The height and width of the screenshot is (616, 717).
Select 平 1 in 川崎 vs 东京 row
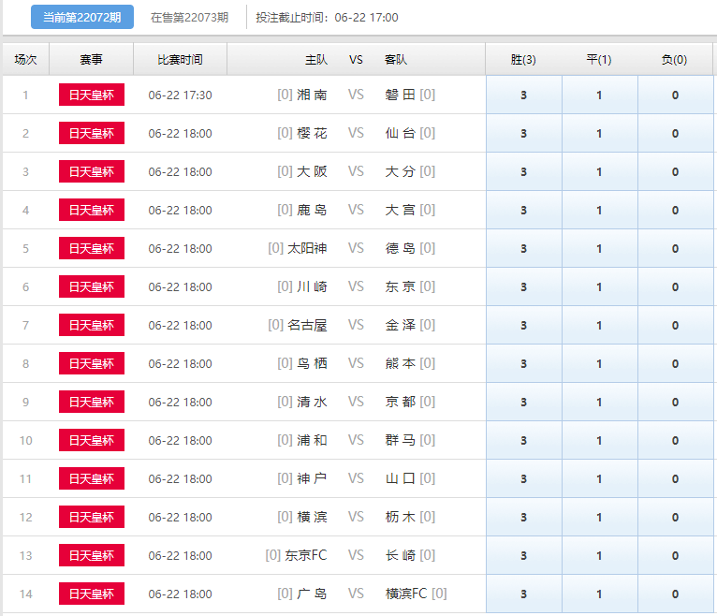point(599,287)
